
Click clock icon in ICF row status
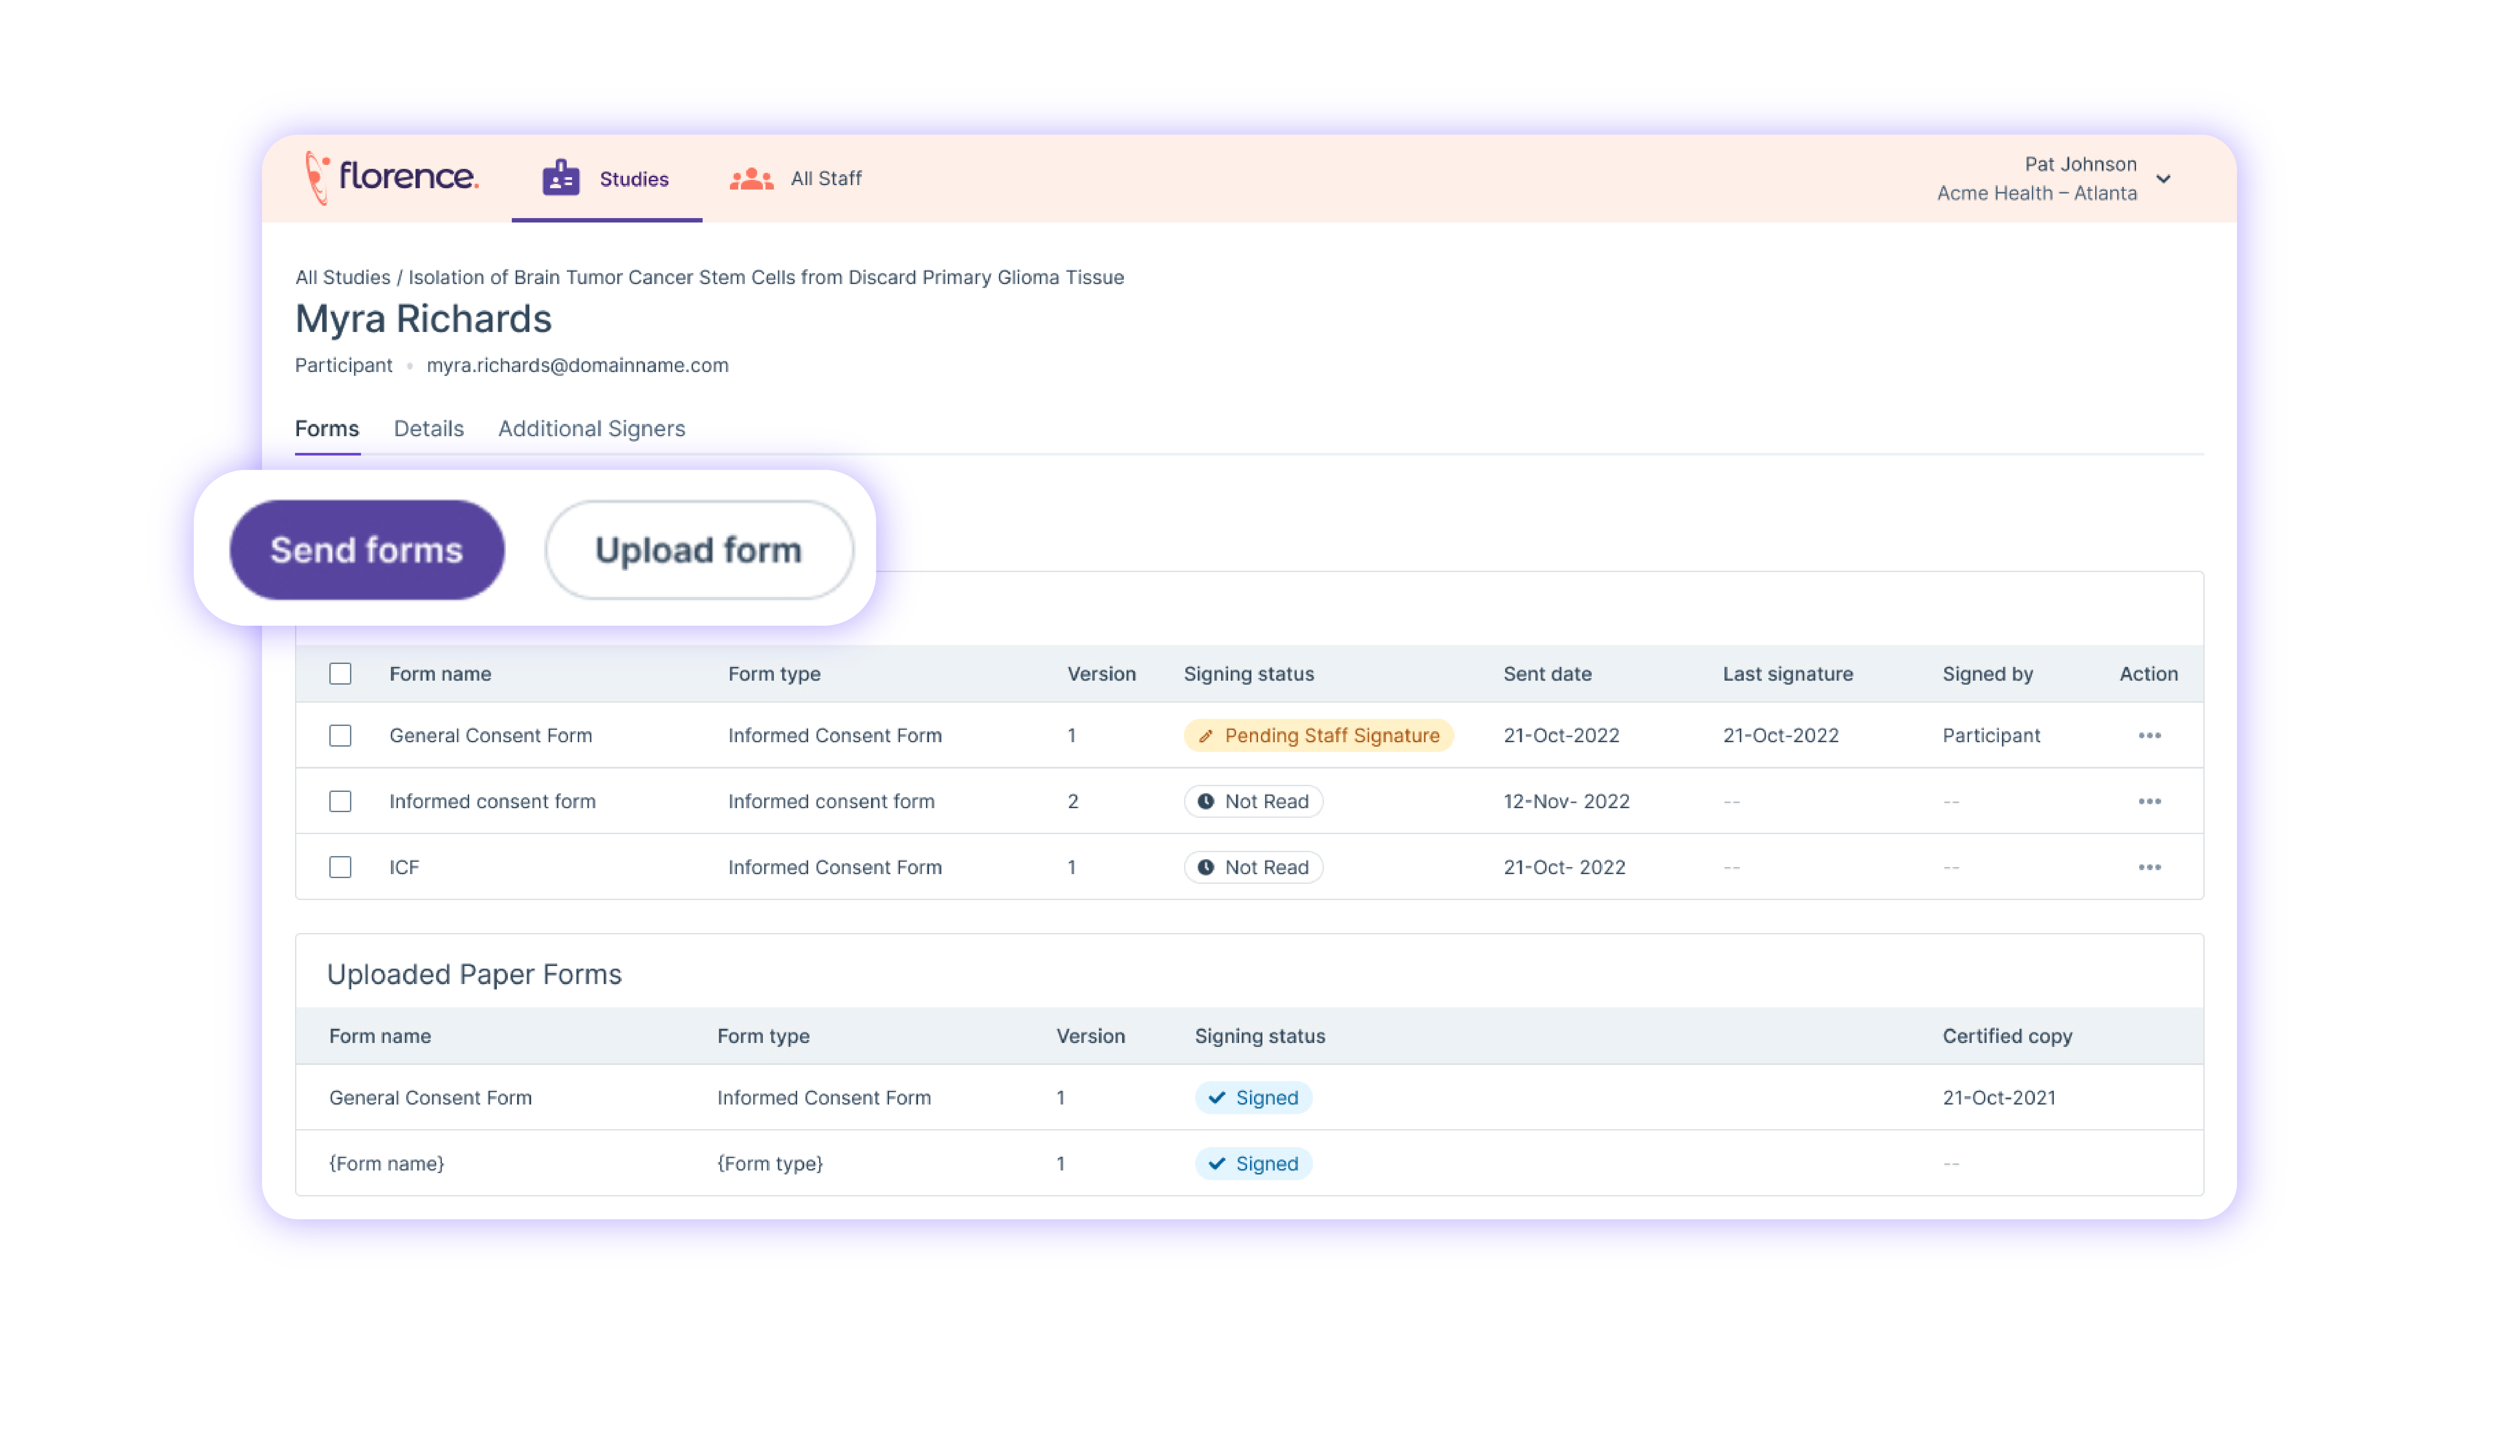[1205, 867]
